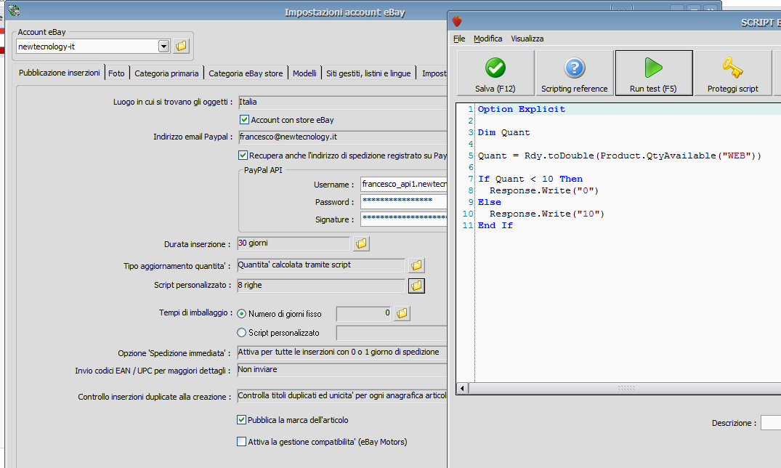Click the left arrow of script horizontal scrollbar
781x468 pixels.
pos(462,388)
